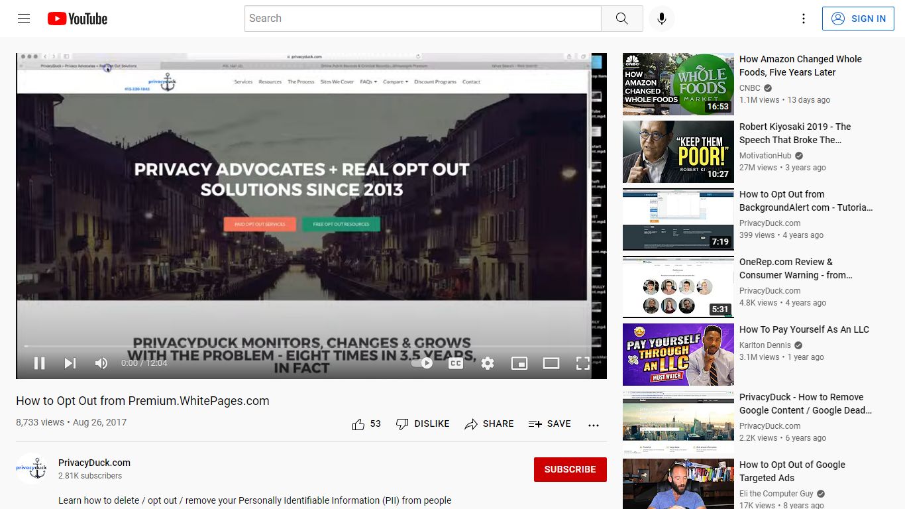Focus the Search input field
Image resolution: width=905 pixels, height=509 pixels.
(423, 19)
